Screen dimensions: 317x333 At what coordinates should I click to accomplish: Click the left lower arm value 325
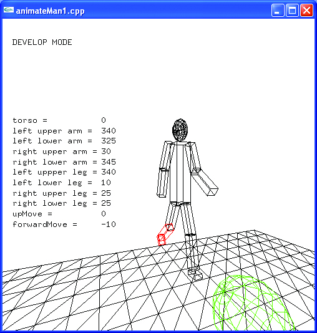tap(109, 141)
